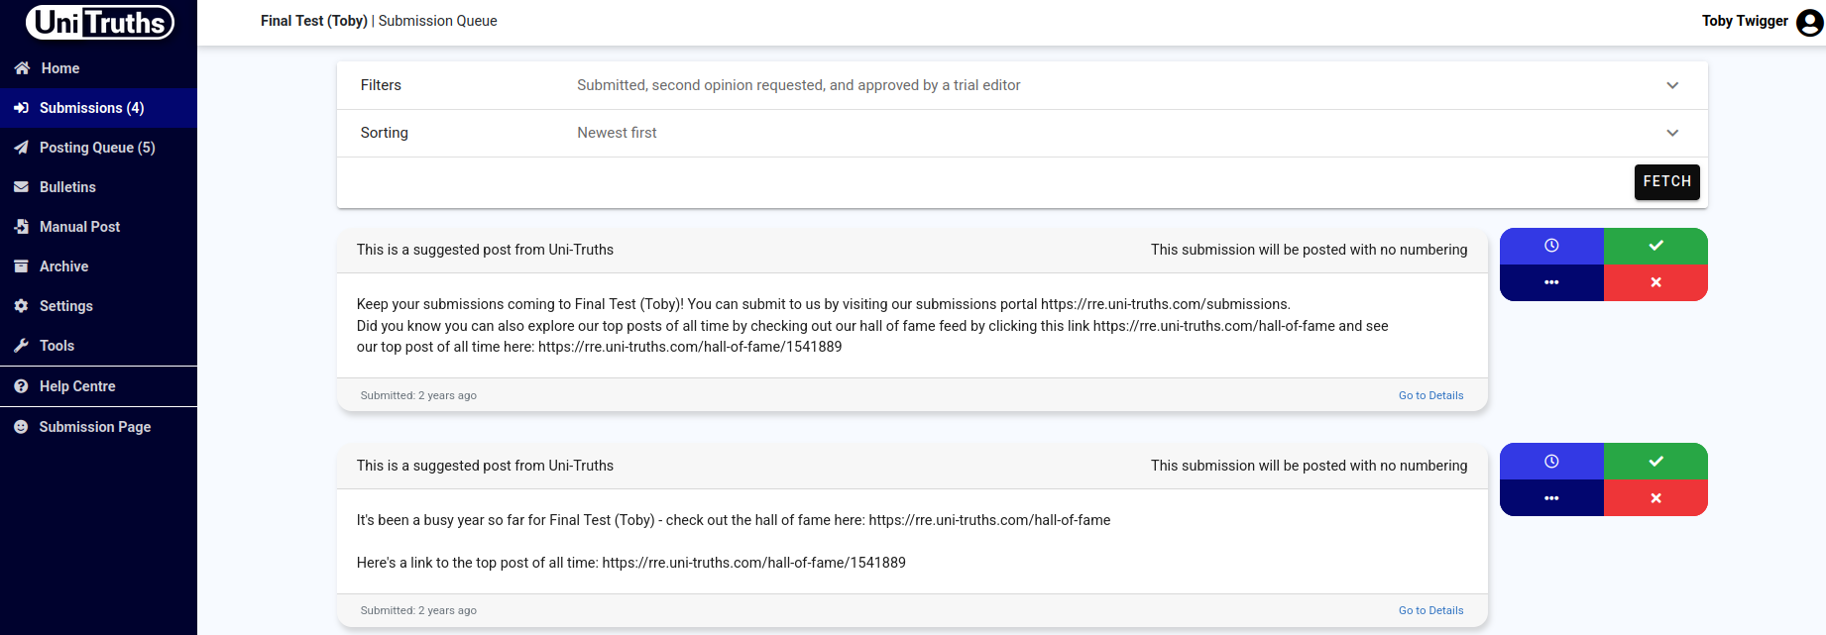The width and height of the screenshot is (1826, 635).
Task: Go to Home in the sidebar
Action: tap(98, 68)
